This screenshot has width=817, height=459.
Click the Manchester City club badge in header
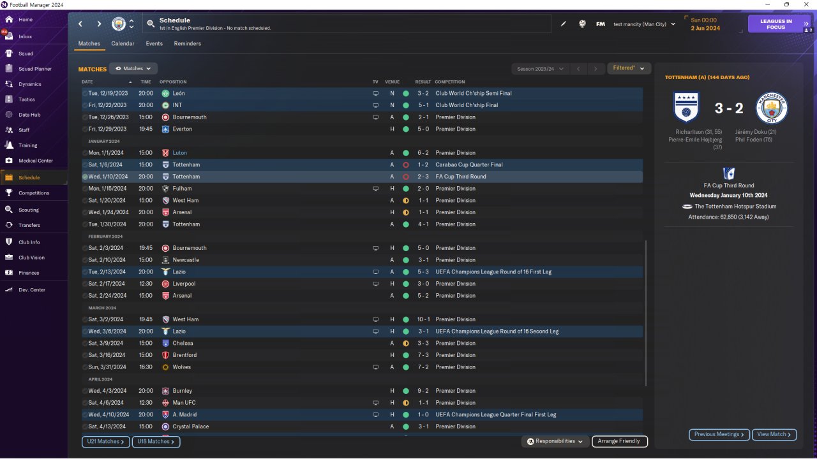119,24
